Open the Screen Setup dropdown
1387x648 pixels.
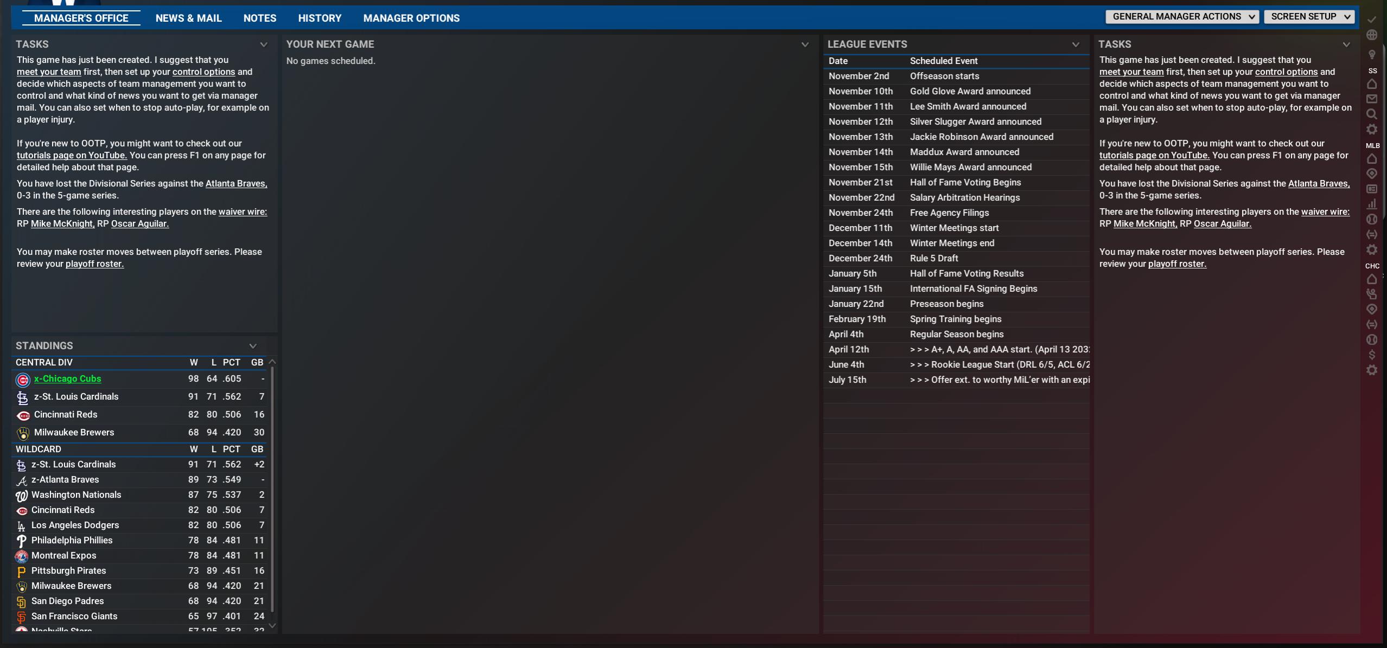tap(1309, 17)
